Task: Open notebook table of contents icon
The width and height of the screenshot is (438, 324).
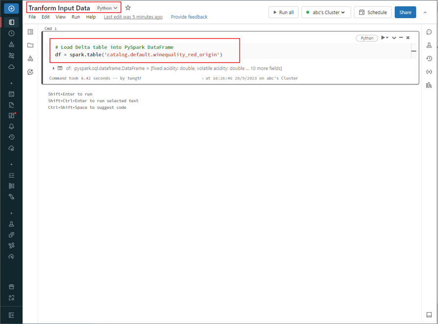Action: 30,32
